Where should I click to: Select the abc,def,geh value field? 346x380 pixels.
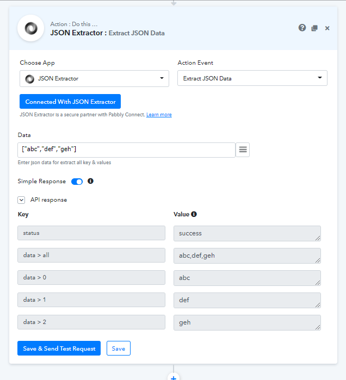tap(247, 256)
